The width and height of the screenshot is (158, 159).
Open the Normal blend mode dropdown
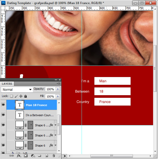(x=17, y=89)
